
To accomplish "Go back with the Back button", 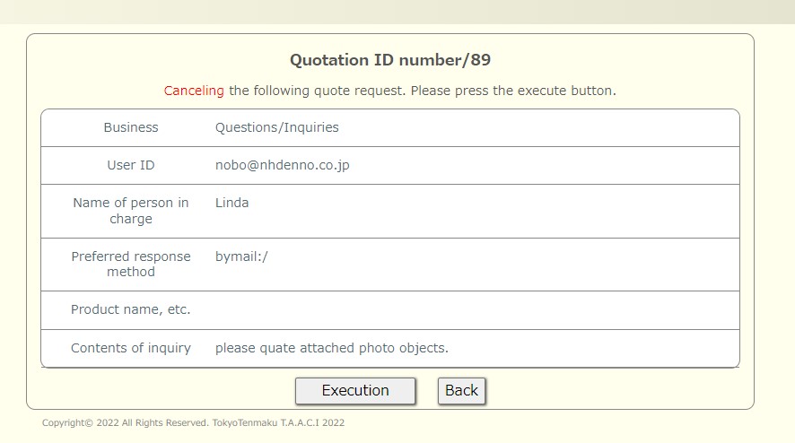I will [461, 391].
